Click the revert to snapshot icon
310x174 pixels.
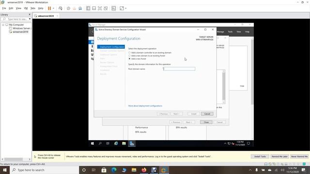[x=74, y=8]
